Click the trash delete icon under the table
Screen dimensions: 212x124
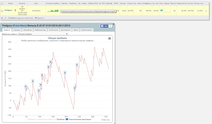(x=2, y=18)
